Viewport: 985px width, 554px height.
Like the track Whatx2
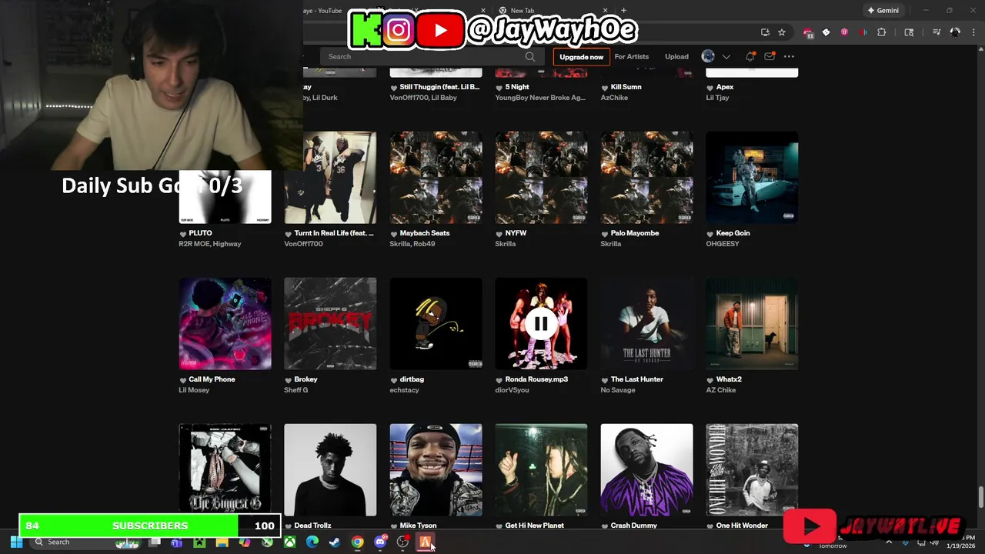[x=710, y=379]
